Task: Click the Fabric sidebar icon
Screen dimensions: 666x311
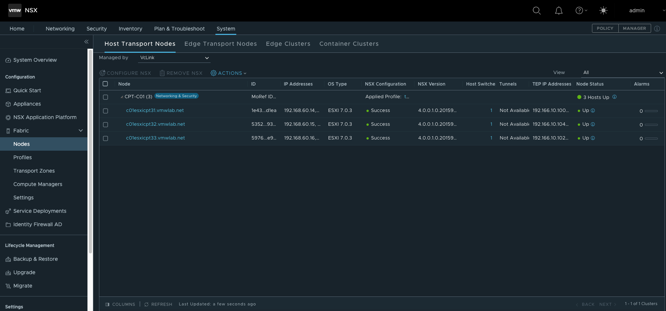Action: point(8,131)
